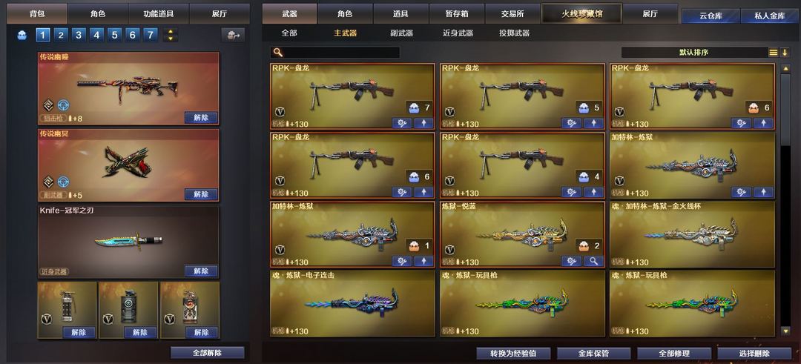Viewport: 801px width, 364px height.
Task: Click repair wrench on RPK-盘龙 bag 7 card
Action: 401,123
